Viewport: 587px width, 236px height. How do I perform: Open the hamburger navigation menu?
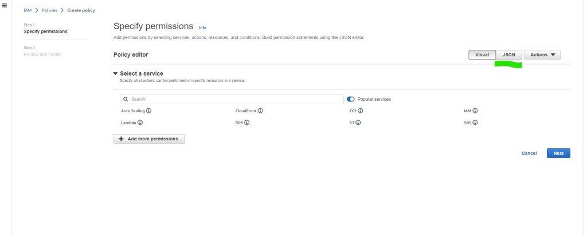5,6
